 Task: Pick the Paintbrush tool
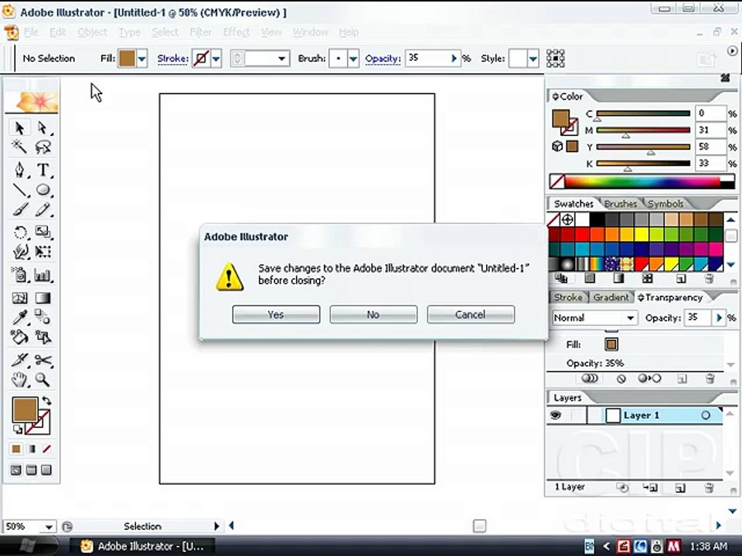[19, 209]
